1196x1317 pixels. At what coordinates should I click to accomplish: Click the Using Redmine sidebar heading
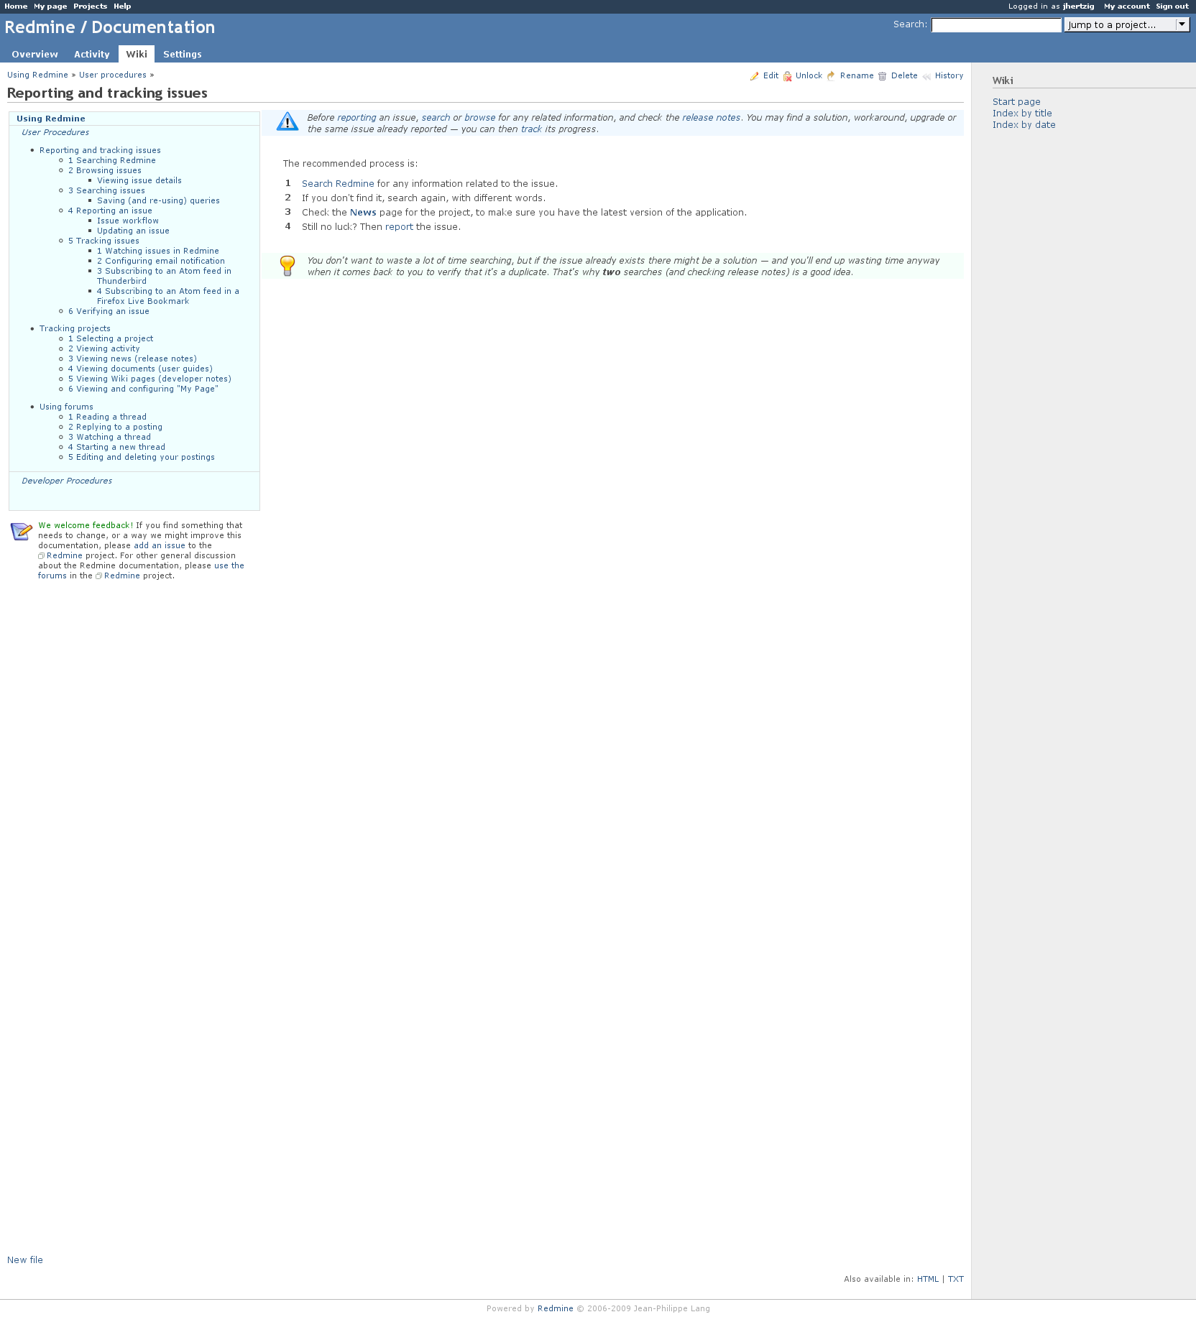(x=51, y=119)
